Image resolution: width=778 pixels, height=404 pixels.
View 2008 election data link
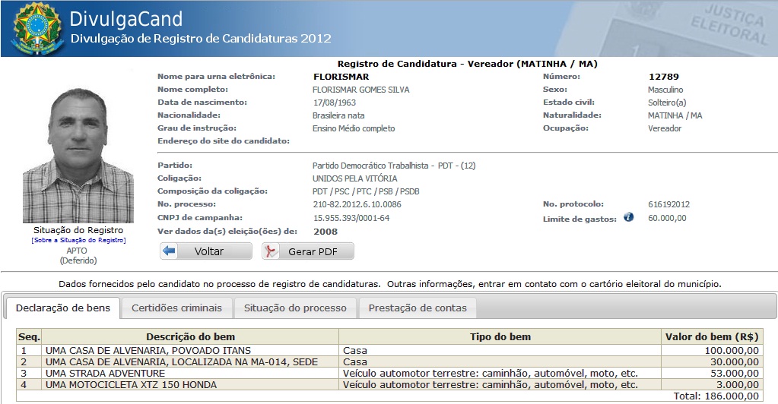click(x=325, y=231)
